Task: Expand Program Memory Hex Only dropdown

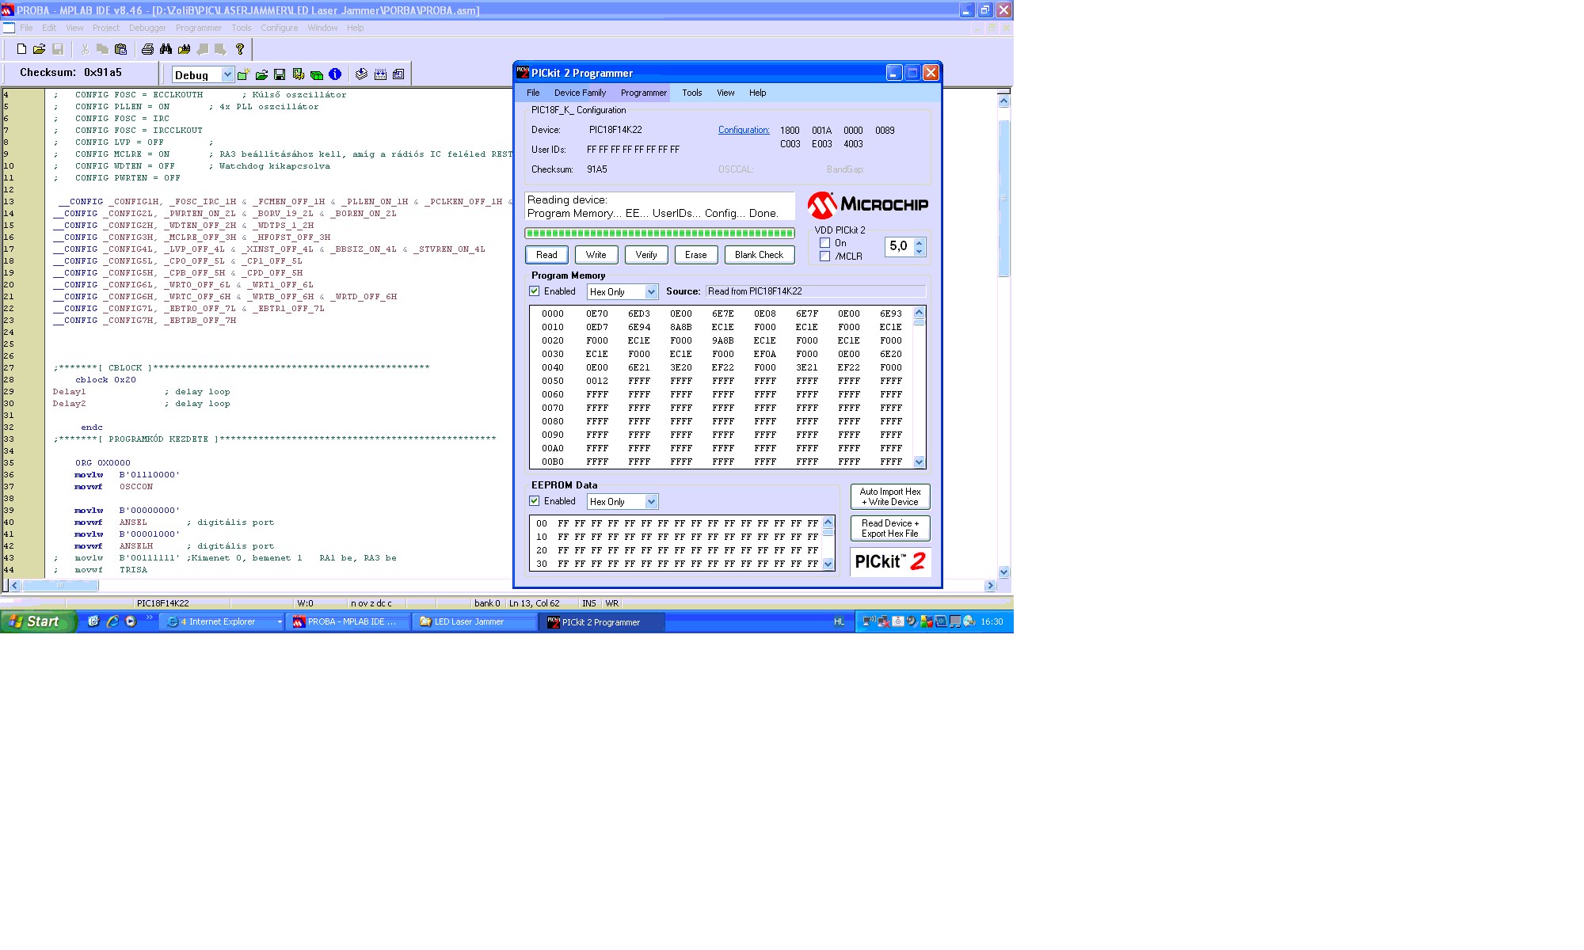Action: [651, 292]
